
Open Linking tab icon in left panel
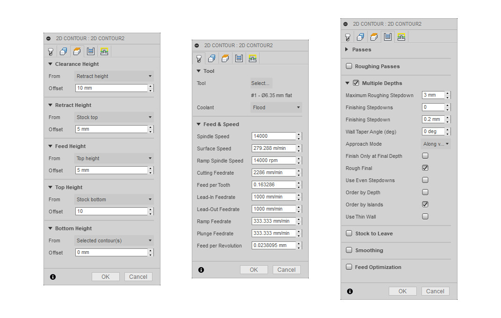(104, 51)
